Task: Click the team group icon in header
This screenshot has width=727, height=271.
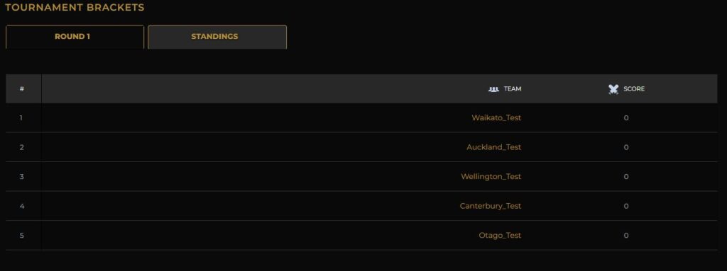Action: click(x=494, y=88)
